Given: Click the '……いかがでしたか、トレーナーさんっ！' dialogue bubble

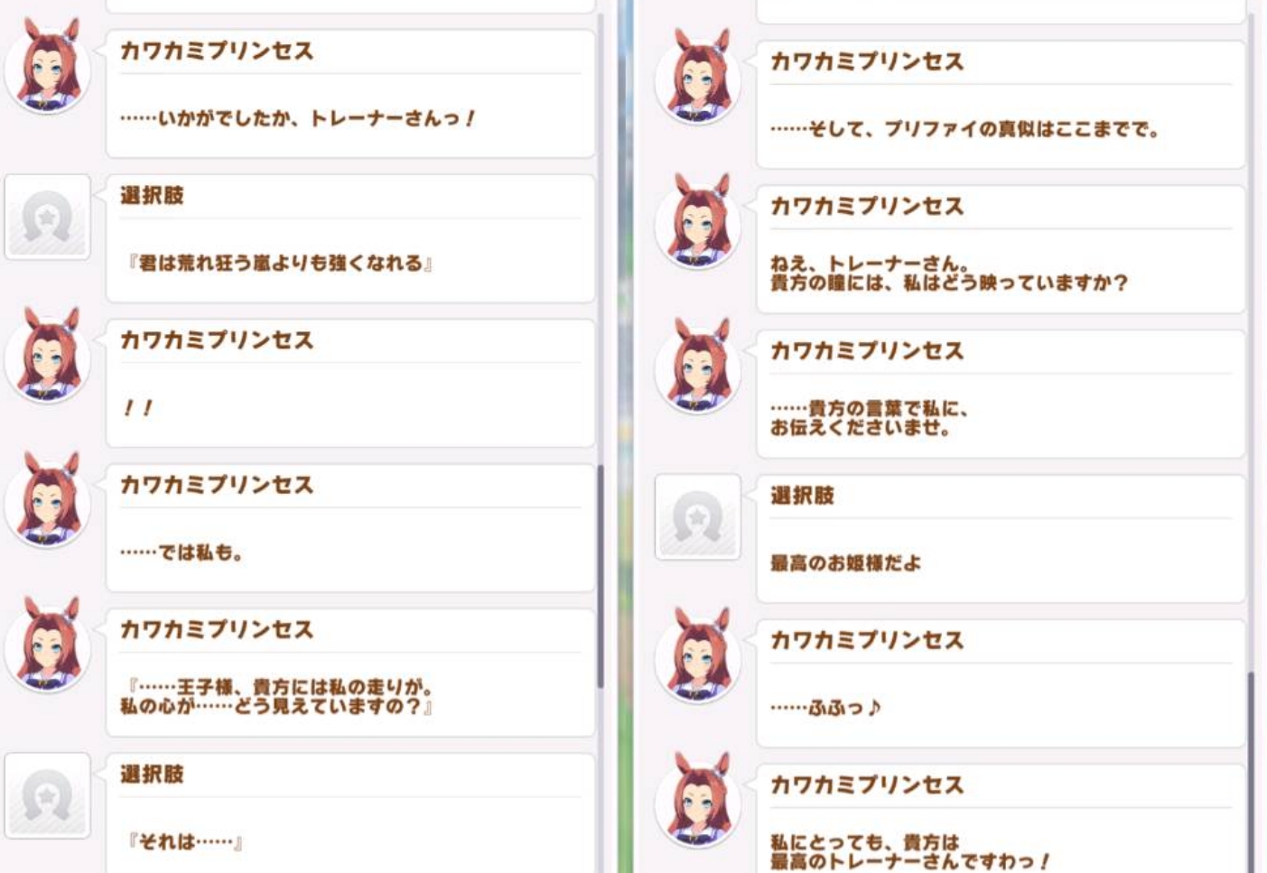Looking at the screenshot, I should pyautogui.click(x=350, y=94).
